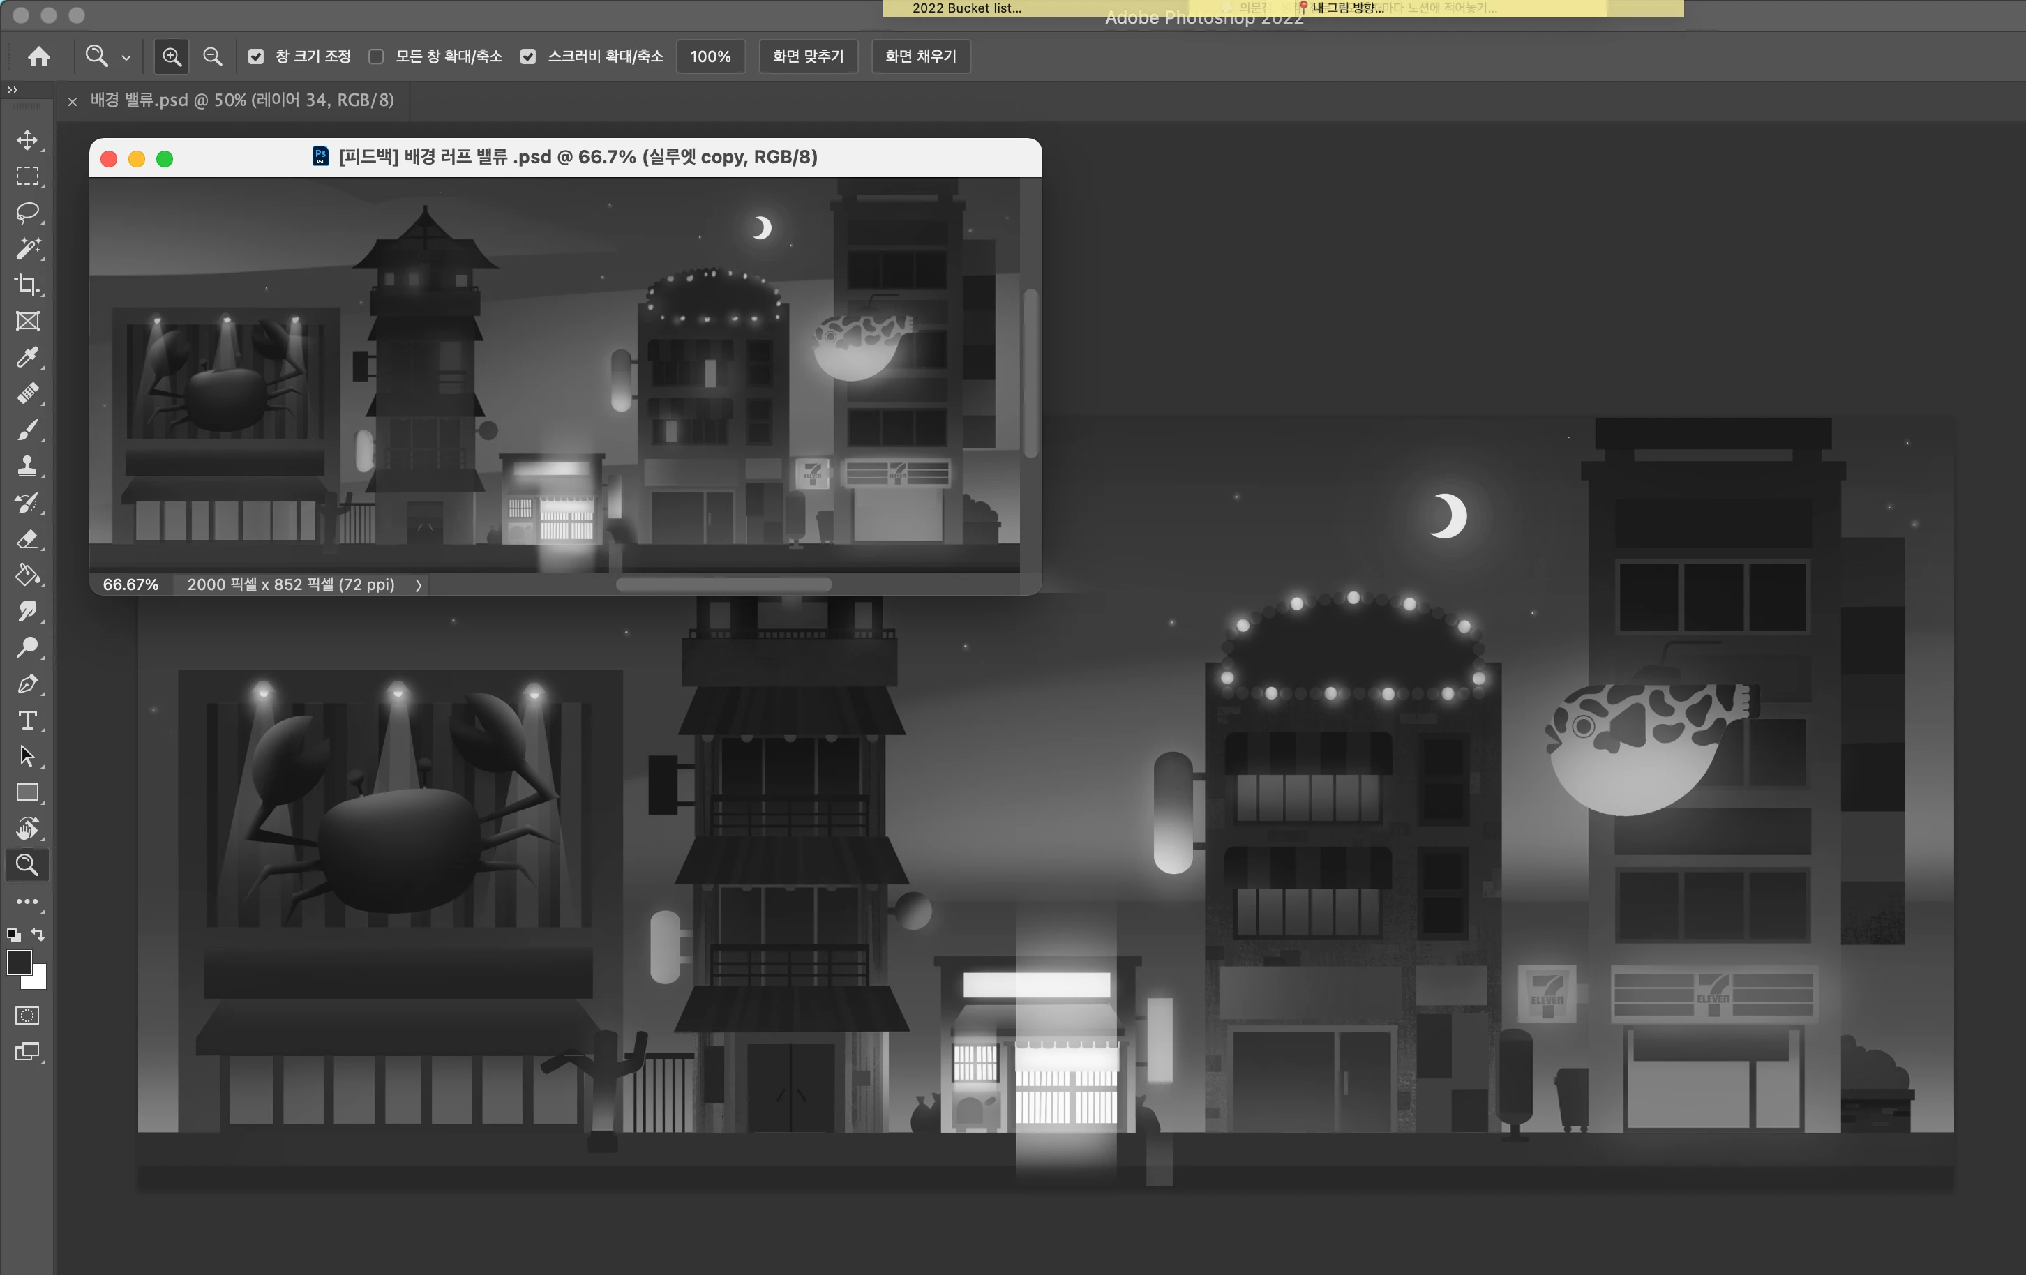
Task: Enable 모든 창 확대/축소 checkbox
Action: tap(376, 56)
